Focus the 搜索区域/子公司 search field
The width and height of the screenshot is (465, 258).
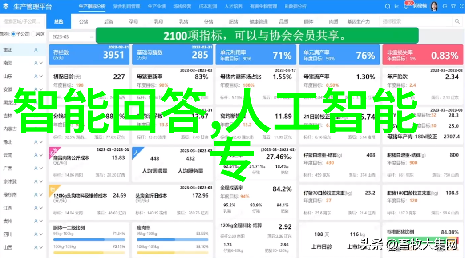(x=22, y=22)
